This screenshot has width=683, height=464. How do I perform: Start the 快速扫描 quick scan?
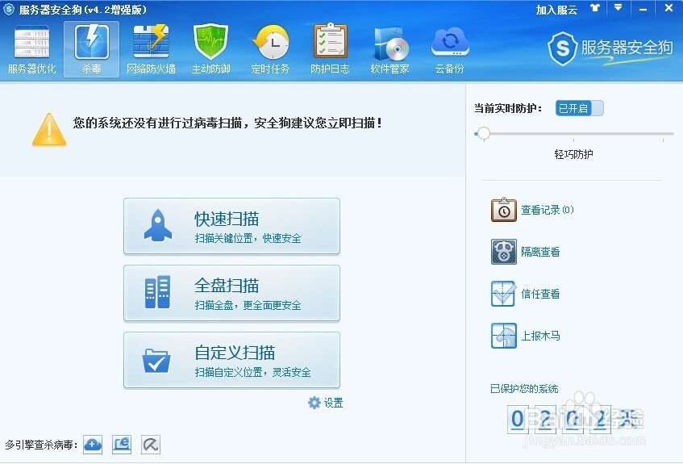[x=231, y=226]
